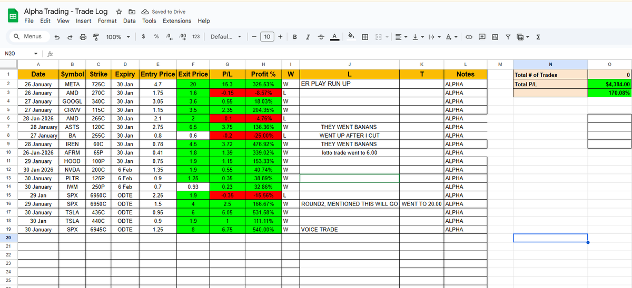Print the spreadsheet
This screenshot has width=632, height=288.
[83, 37]
